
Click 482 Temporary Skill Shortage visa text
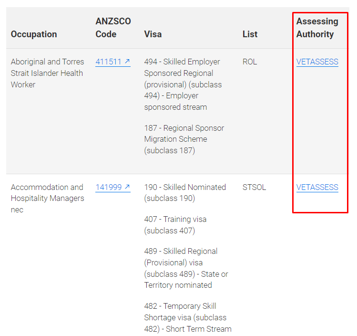click(x=188, y=317)
